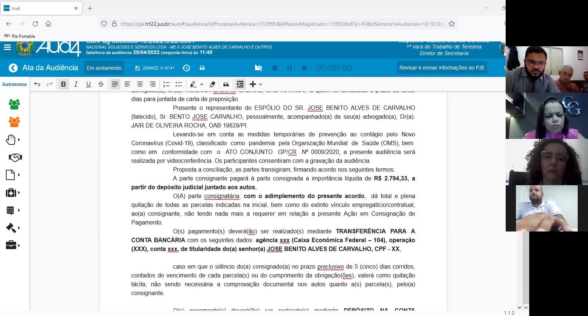The height and width of the screenshot is (316, 588).
Task: Bookmark this page with the star icon
Action: (452, 24)
